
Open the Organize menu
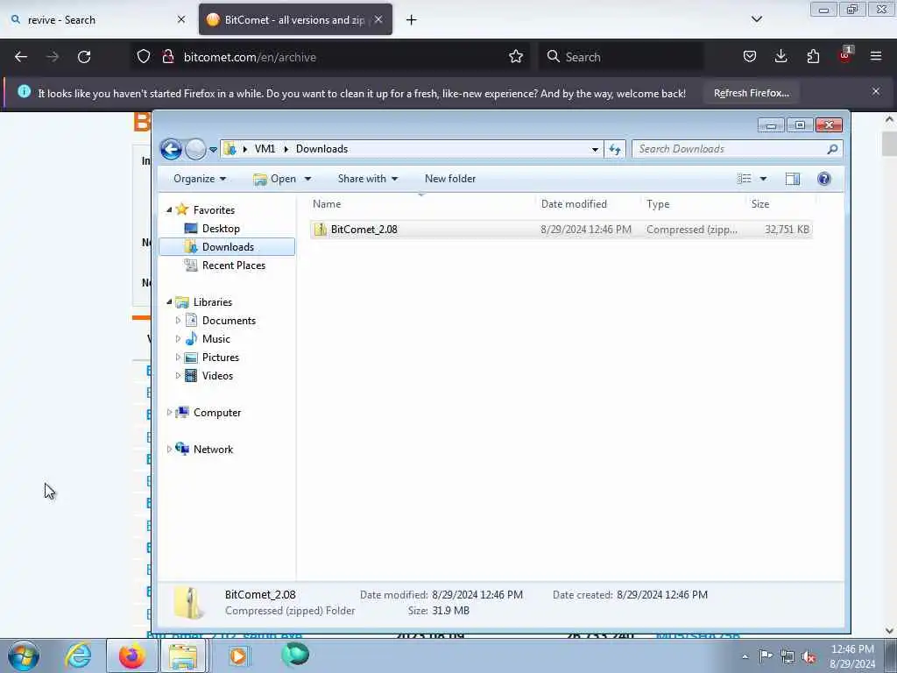[200, 179]
